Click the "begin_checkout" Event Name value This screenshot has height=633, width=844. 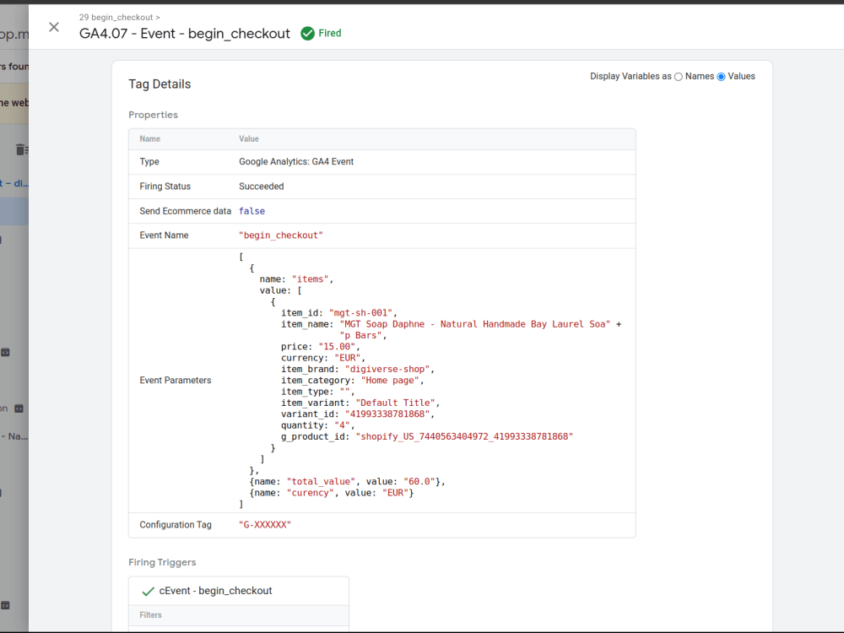point(280,235)
